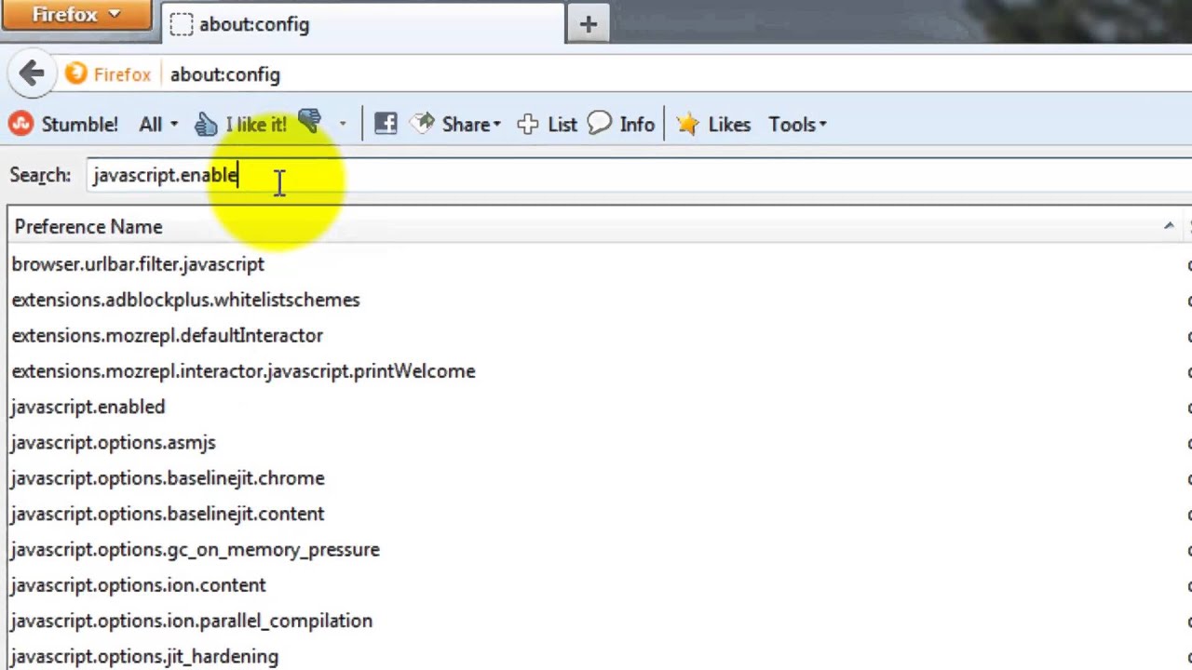Image resolution: width=1192 pixels, height=670 pixels.
Task: Select javascript.options.jit_hardening row
Action: pos(596,655)
